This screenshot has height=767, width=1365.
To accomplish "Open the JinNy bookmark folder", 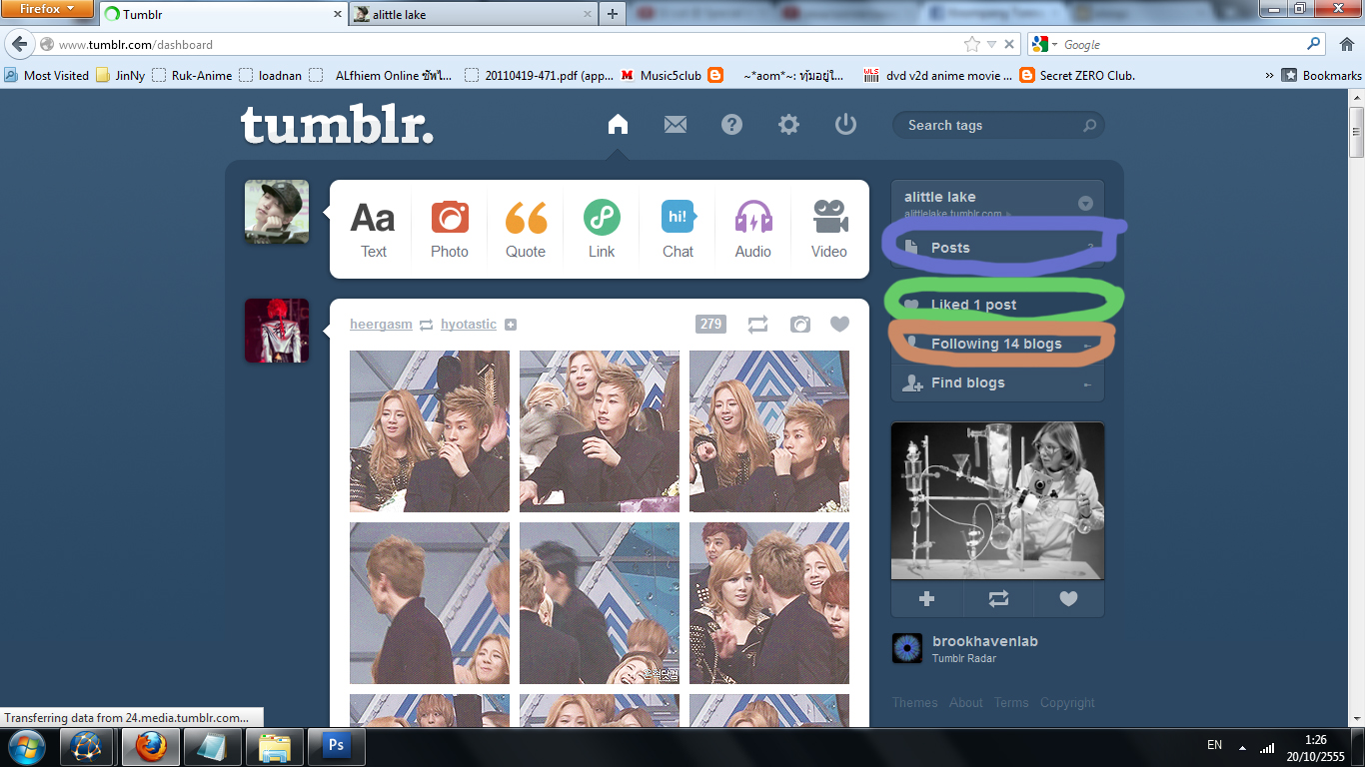I will coord(120,75).
